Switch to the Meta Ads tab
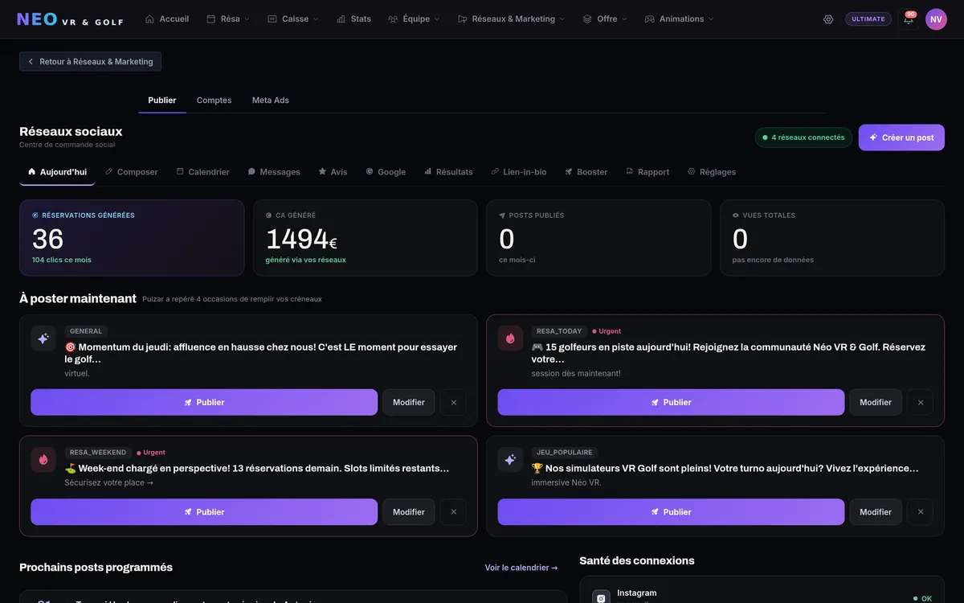Viewport: 964px width, 603px height. coord(271,100)
